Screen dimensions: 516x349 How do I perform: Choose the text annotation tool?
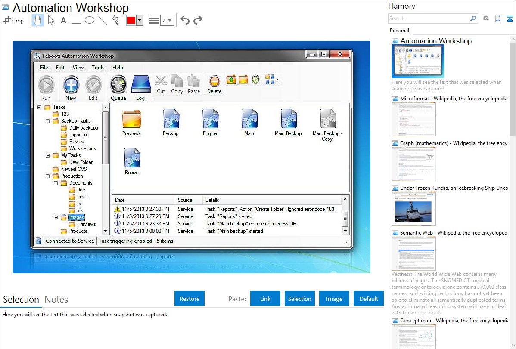(x=63, y=20)
